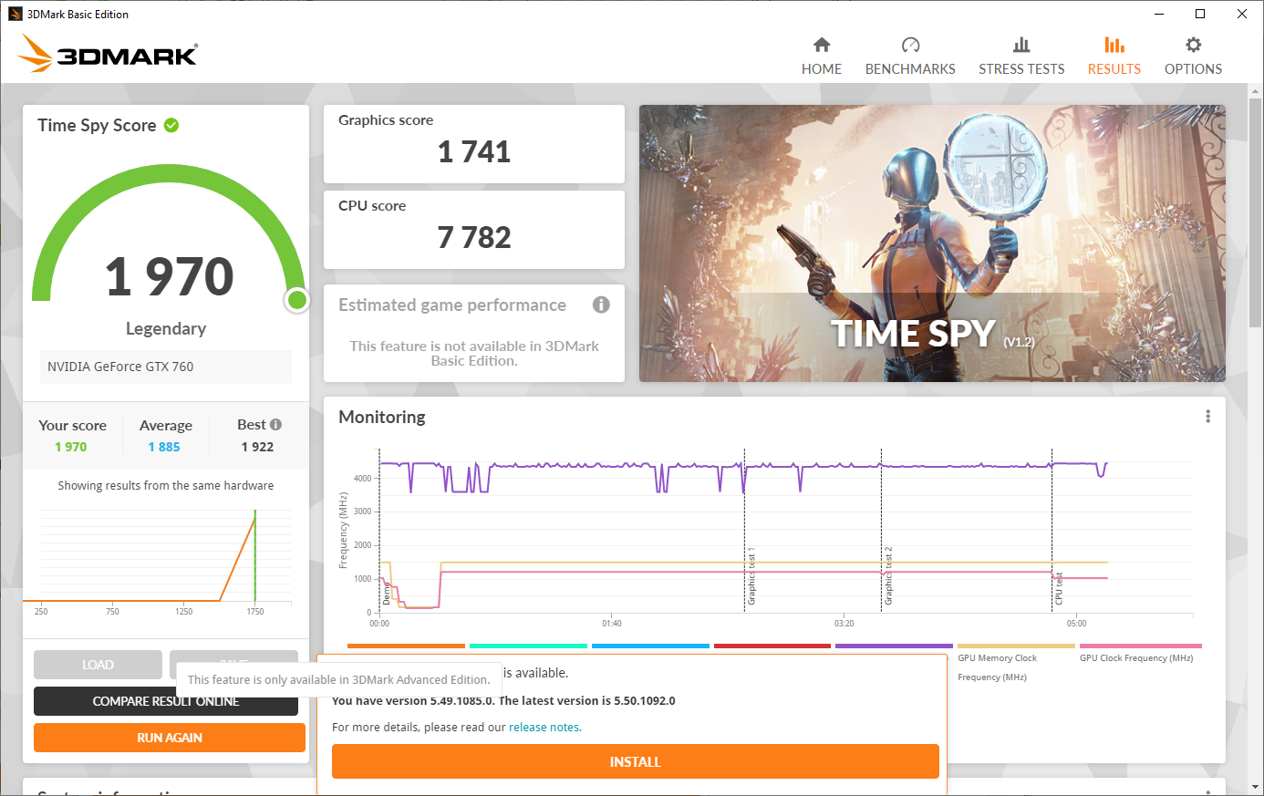Click the score gauge end knob
1264x796 pixels.
pos(296,300)
